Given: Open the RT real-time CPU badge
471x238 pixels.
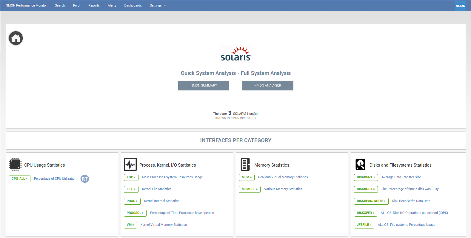Looking at the screenshot, I should point(85,179).
